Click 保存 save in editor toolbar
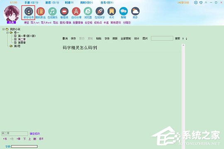This screenshot has width=224, height=149. click(x=73, y=38)
